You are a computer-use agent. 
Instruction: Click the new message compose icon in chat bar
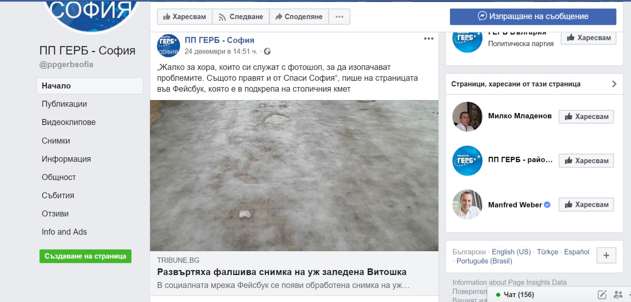click(602, 295)
